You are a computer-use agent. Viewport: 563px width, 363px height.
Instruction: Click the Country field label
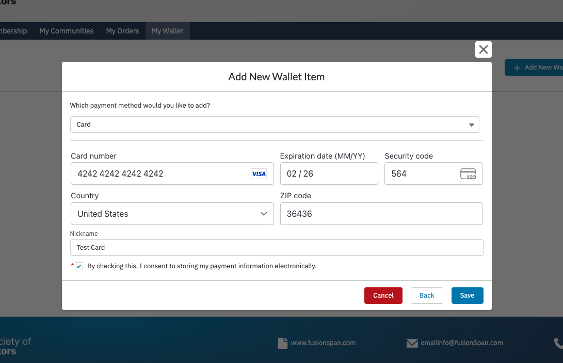click(85, 196)
